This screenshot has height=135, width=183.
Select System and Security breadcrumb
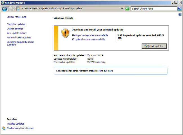(x=51, y=9)
